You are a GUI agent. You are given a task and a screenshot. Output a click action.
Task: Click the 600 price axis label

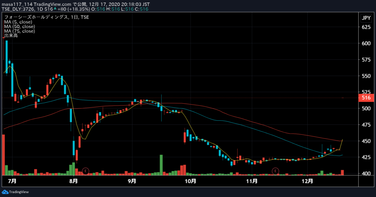[366, 43]
